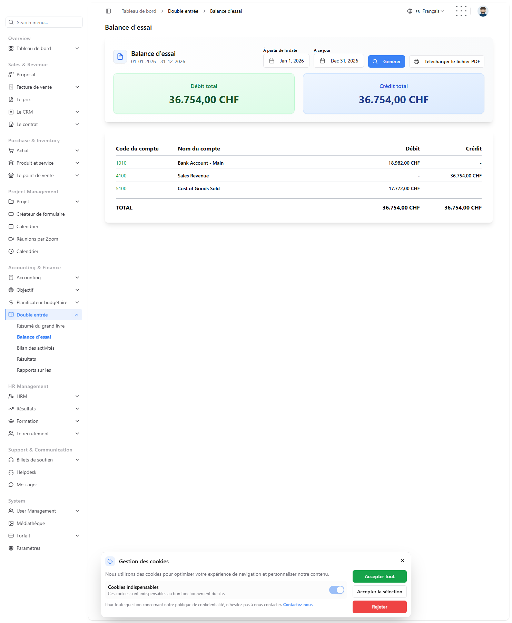Click Télécharger le fichier PDF button
The image size is (512, 623).
point(446,61)
